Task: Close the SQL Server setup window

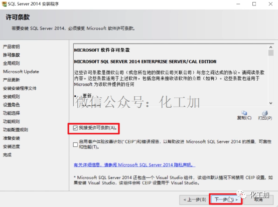Action: [270, 4]
